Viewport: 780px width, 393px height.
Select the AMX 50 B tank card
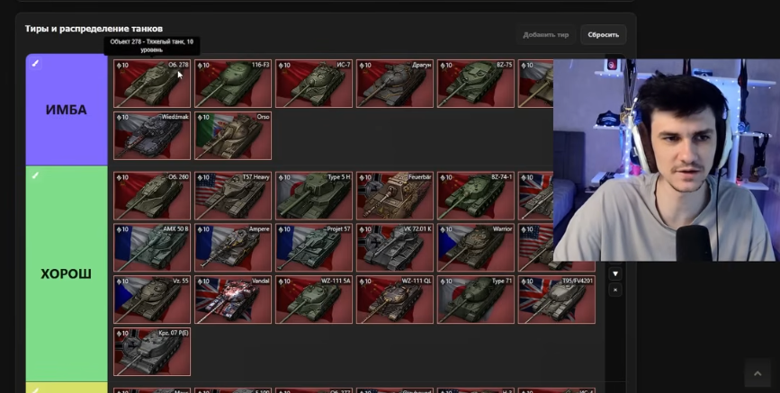(152, 247)
